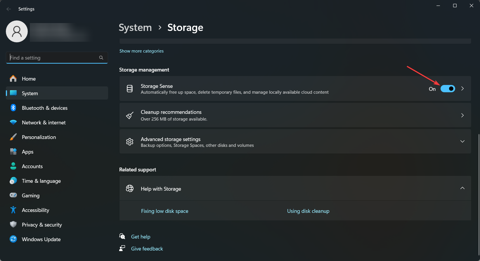
Task: Expand Advanced storage settings chevron
Action: [462, 141]
